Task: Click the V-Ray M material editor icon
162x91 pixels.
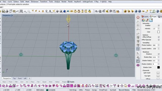Action: (125, 11)
